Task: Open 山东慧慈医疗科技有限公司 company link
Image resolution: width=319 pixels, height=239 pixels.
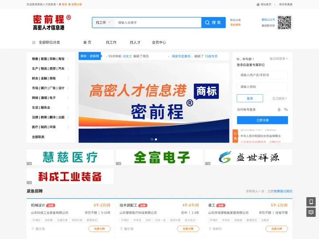Action: 138,213
